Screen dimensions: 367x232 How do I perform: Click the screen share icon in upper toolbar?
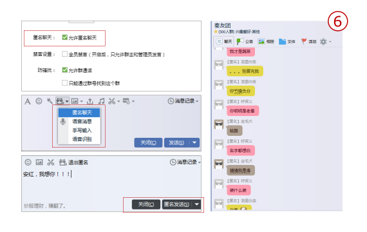[126, 101]
